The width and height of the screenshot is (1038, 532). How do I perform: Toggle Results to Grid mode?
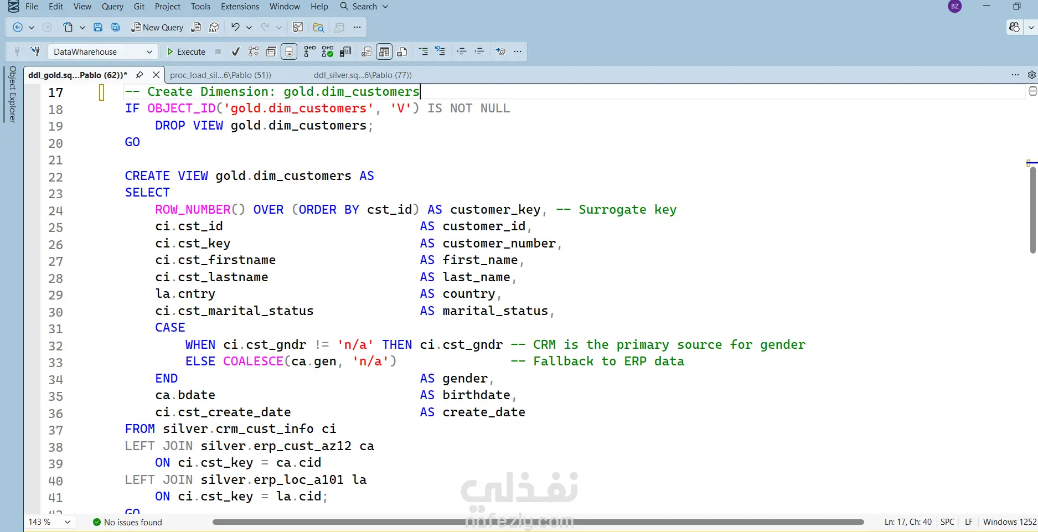384,51
